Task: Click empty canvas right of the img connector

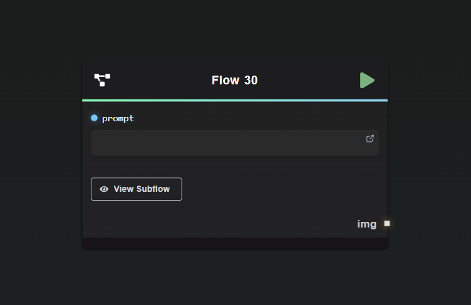Action: click(x=432, y=223)
